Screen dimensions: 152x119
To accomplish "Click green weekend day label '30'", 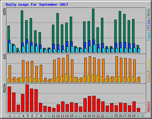I will pos(138,116).
